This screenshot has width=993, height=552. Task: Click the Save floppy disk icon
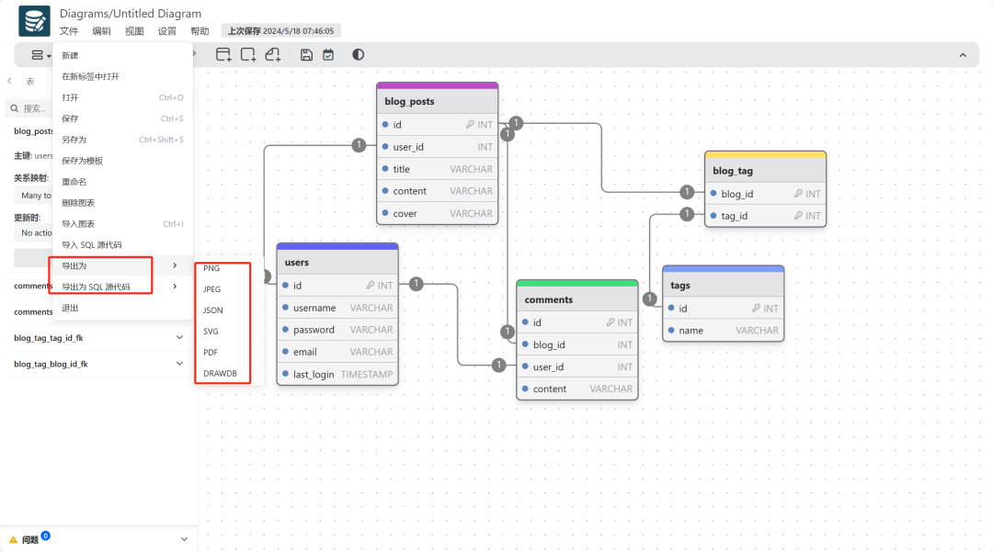(306, 55)
